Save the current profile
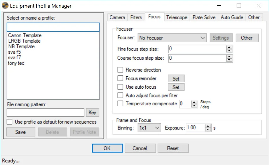The height and width of the screenshot is (165, 269). coord(20,132)
